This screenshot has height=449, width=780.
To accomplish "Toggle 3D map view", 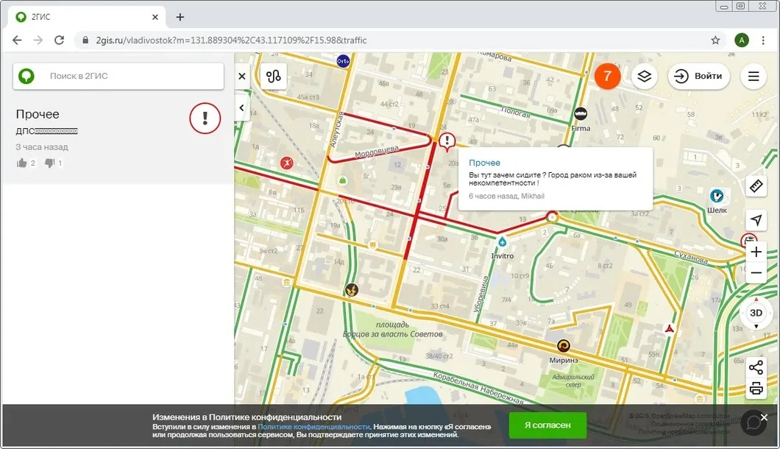I will tap(756, 313).
